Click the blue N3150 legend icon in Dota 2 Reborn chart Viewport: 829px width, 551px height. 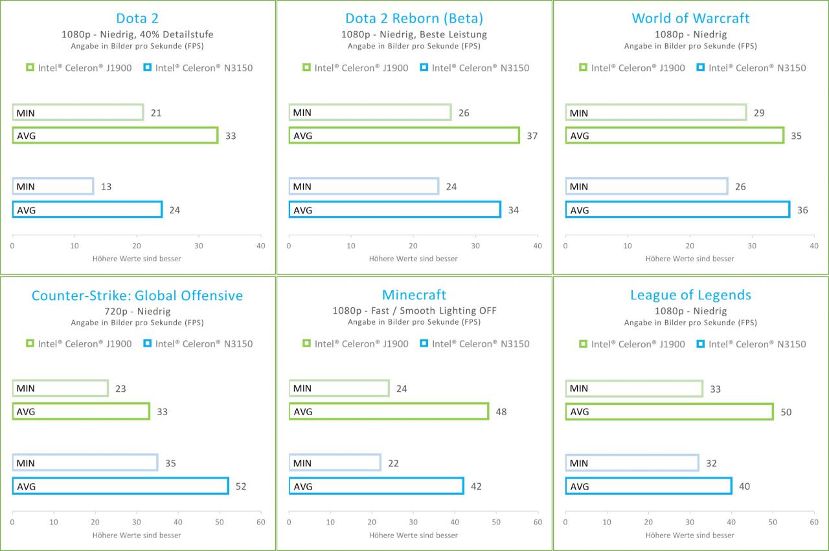424,67
